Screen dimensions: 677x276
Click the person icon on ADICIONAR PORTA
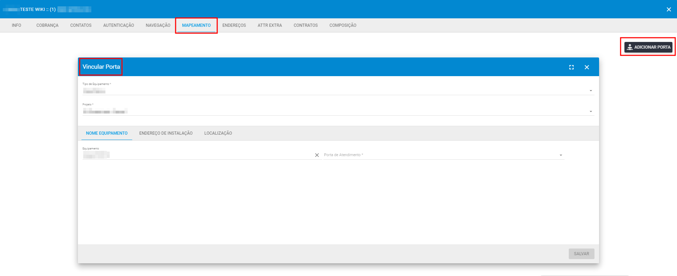pyautogui.click(x=630, y=47)
